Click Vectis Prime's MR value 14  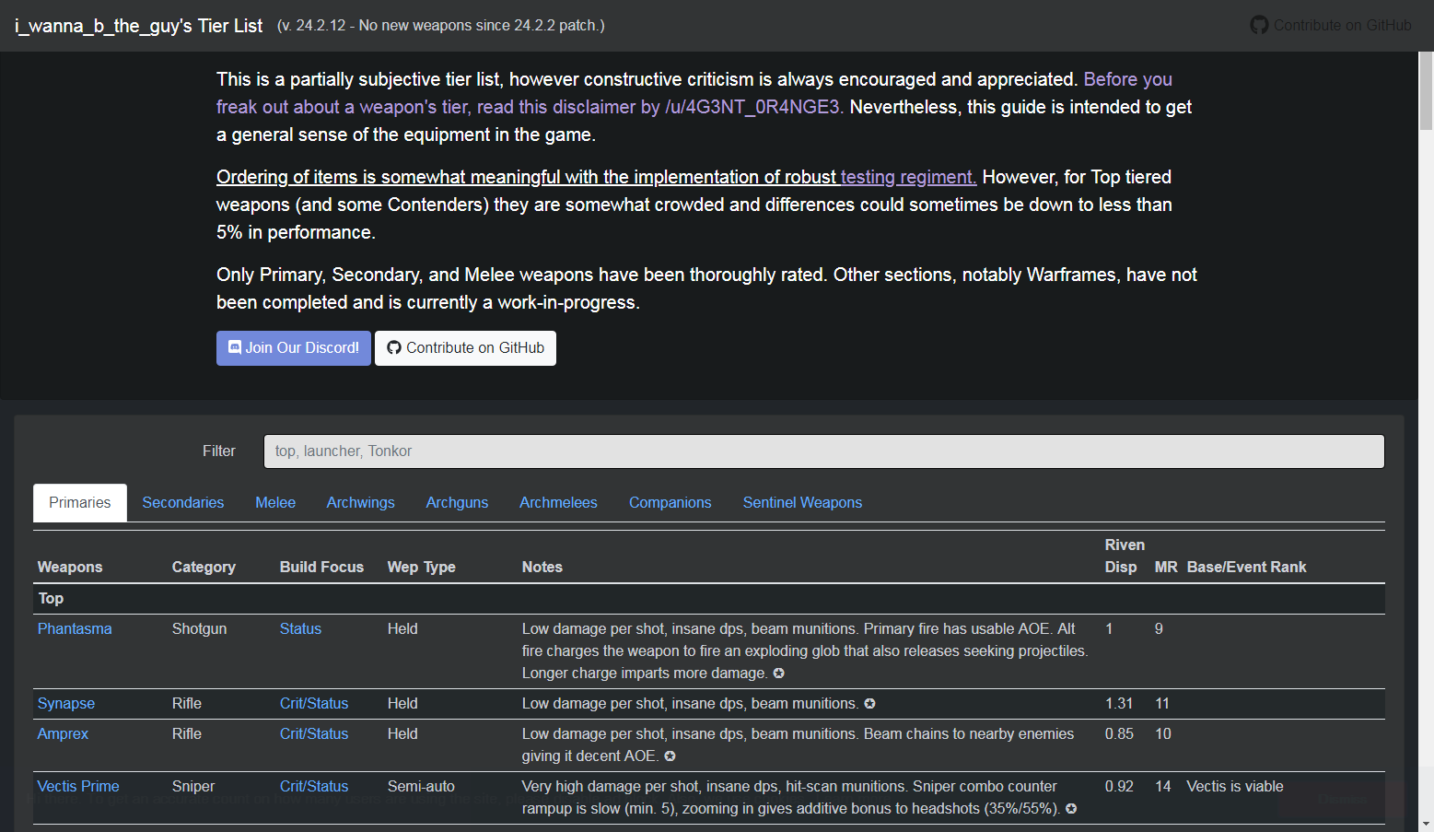(1163, 787)
